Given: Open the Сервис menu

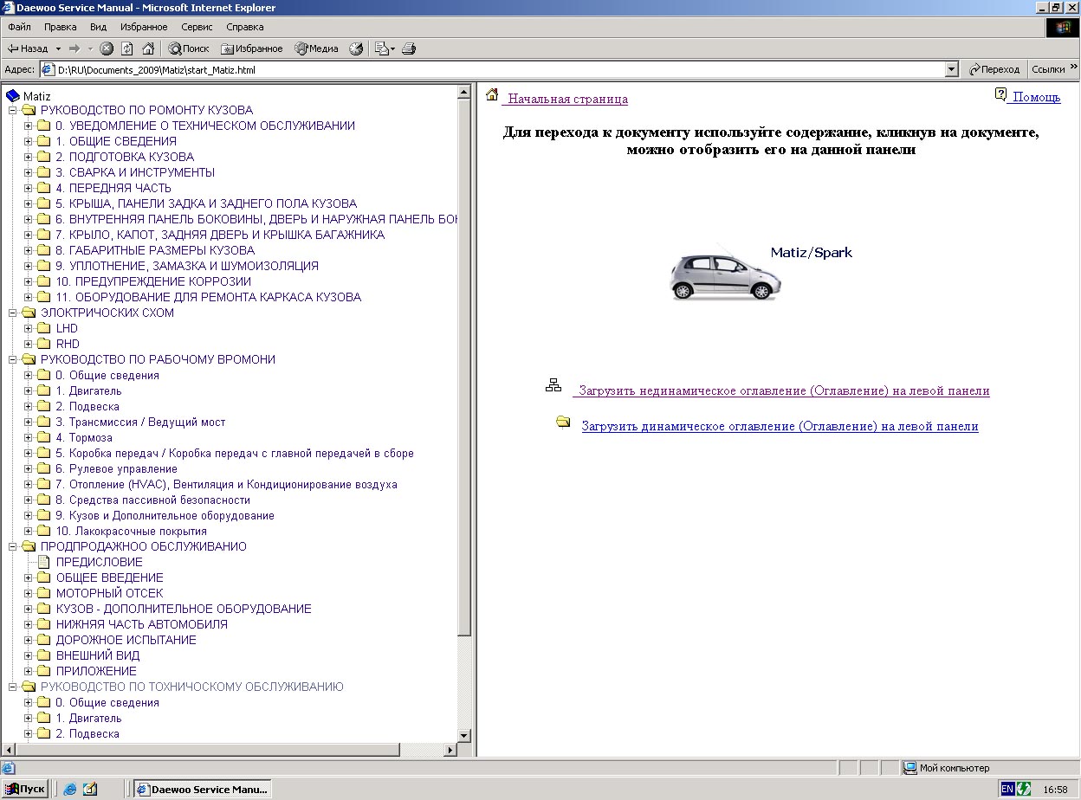Looking at the screenshot, I should pos(197,27).
